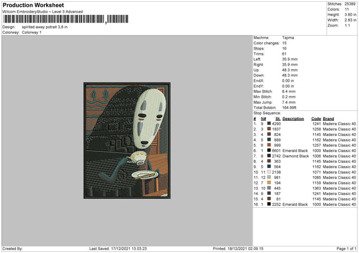The image size is (359, 253).
Task: Select the Page 1 of 1 footer text
Action: [x=346, y=249]
